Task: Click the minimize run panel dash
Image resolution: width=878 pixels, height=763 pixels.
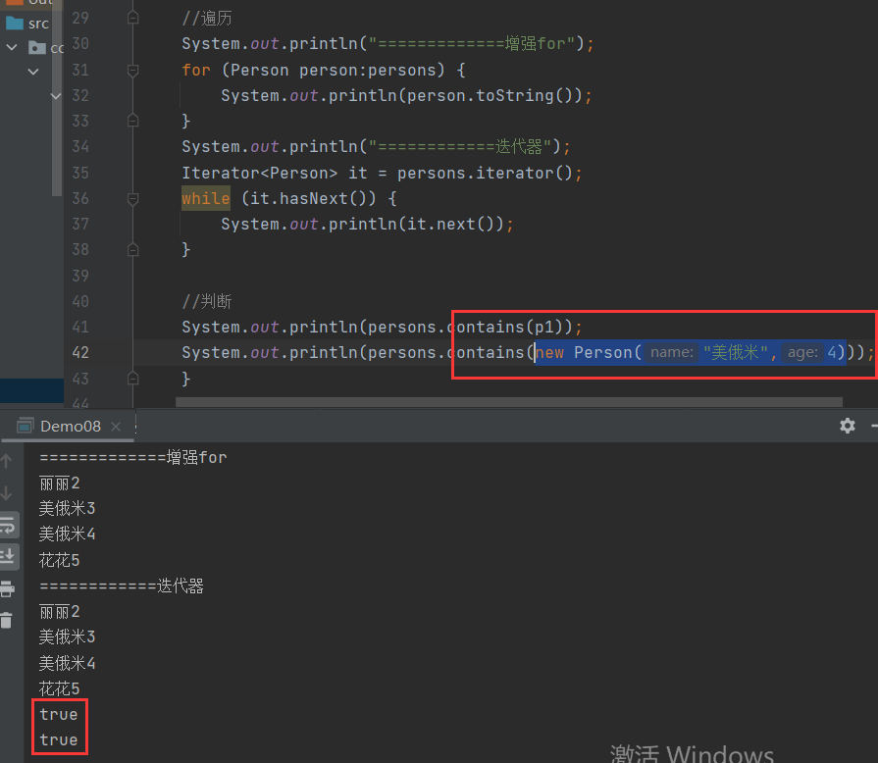Action: click(x=874, y=426)
